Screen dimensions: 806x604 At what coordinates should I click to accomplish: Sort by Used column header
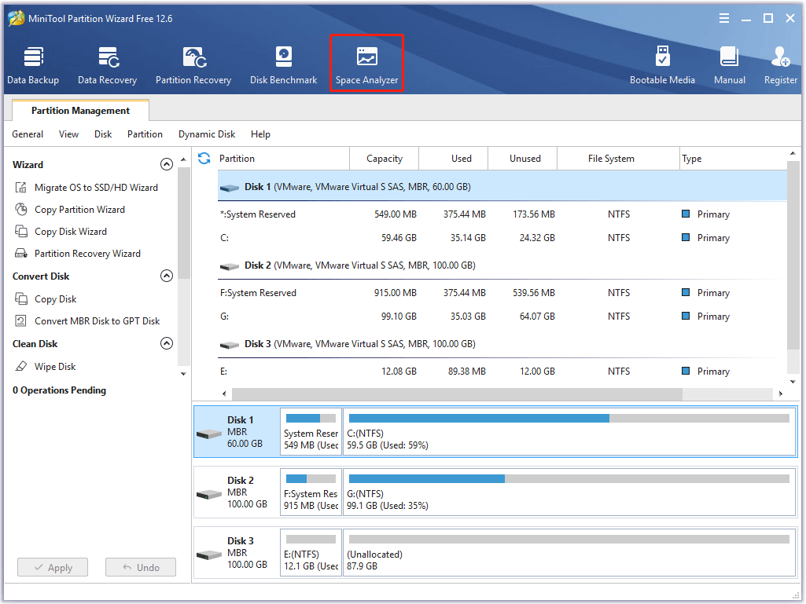[x=454, y=159]
